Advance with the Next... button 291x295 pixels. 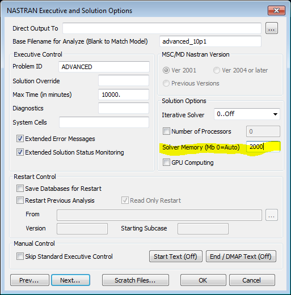70,280
